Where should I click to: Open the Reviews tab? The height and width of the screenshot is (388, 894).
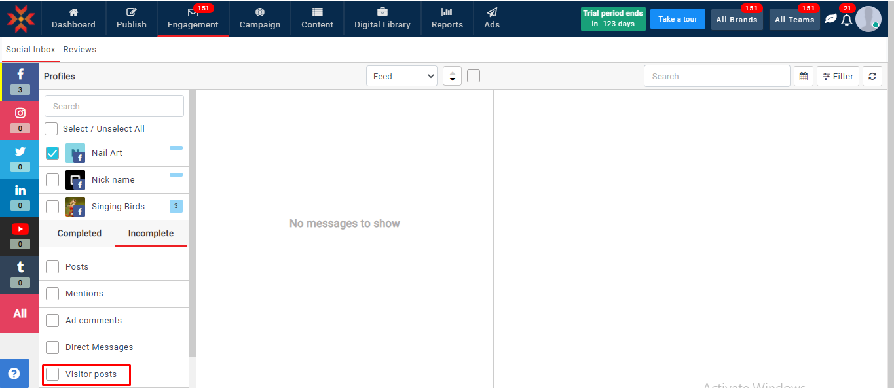[80, 50]
